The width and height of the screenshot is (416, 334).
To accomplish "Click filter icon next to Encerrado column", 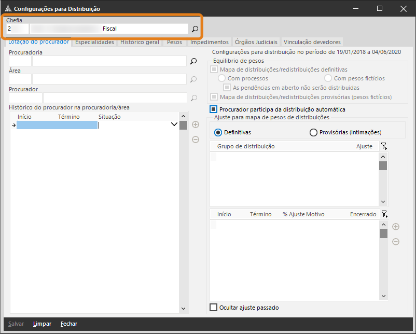I will 383,214.
